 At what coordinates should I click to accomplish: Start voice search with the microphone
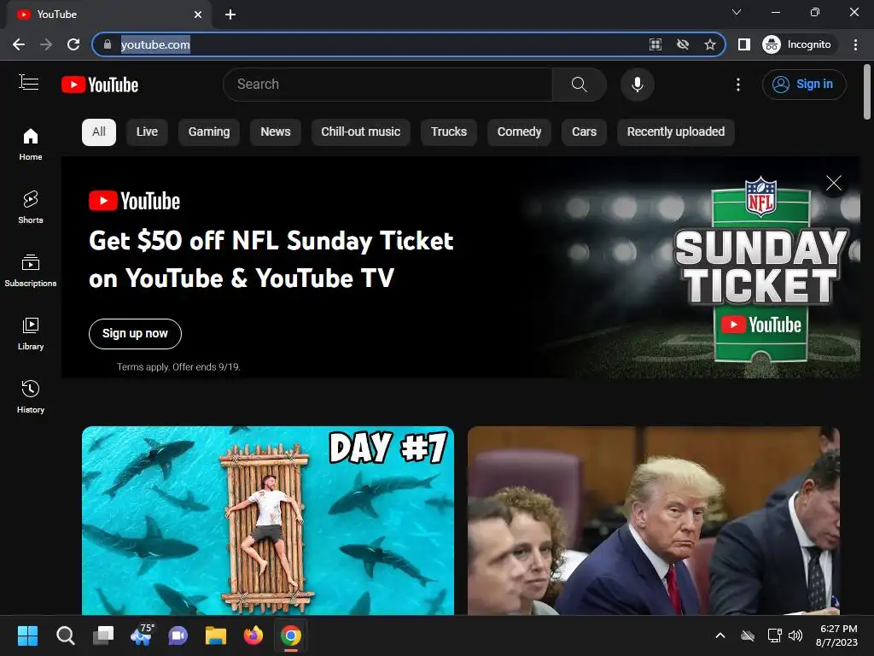pos(637,85)
